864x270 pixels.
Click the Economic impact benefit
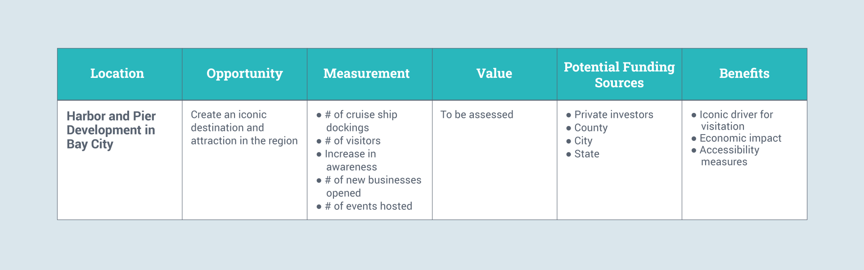(x=740, y=138)
